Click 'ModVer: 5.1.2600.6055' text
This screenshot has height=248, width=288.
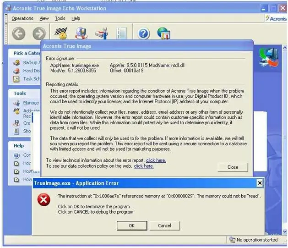pos(73,71)
